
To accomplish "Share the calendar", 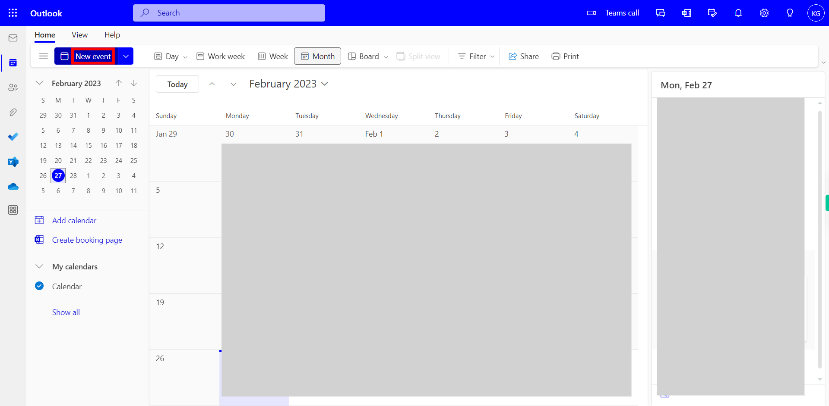I will (x=524, y=56).
